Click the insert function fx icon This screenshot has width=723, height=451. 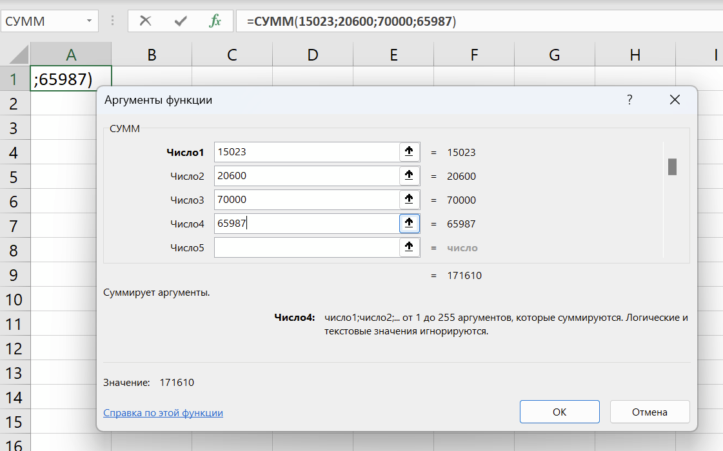pyautogui.click(x=215, y=21)
